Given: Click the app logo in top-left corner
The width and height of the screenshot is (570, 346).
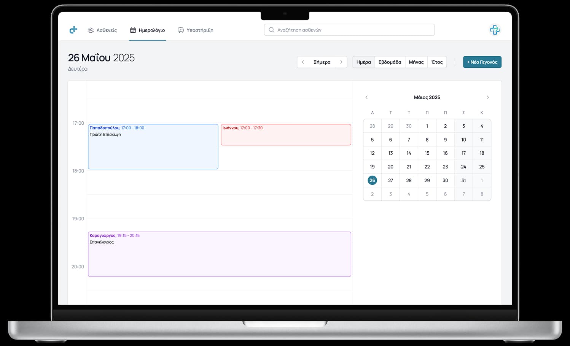Looking at the screenshot, I should pos(73,30).
